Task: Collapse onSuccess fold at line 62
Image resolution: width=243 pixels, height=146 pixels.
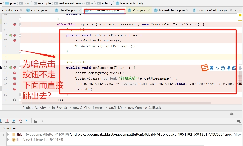Action: (20, 68)
